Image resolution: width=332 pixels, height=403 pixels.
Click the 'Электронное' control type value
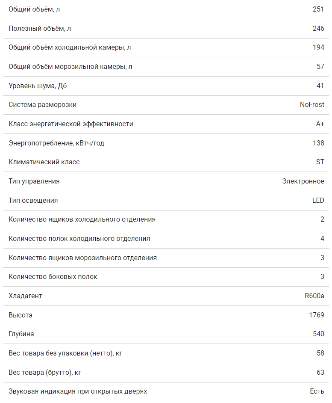tap(303, 181)
